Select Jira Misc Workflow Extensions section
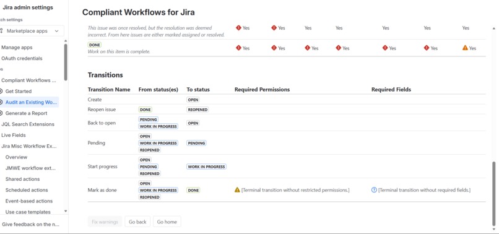The height and width of the screenshot is (234, 499). pos(29,146)
